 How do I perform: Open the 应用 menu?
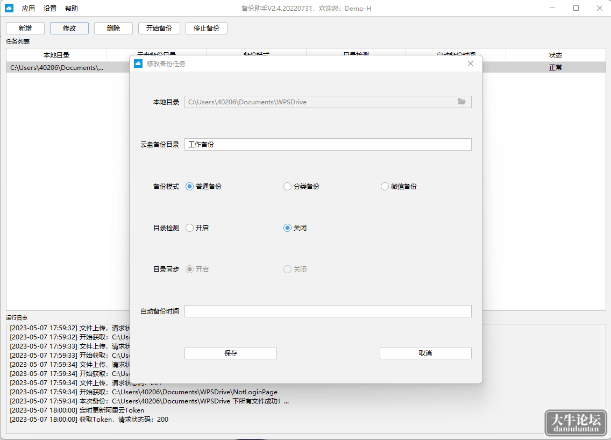tap(28, 8)
